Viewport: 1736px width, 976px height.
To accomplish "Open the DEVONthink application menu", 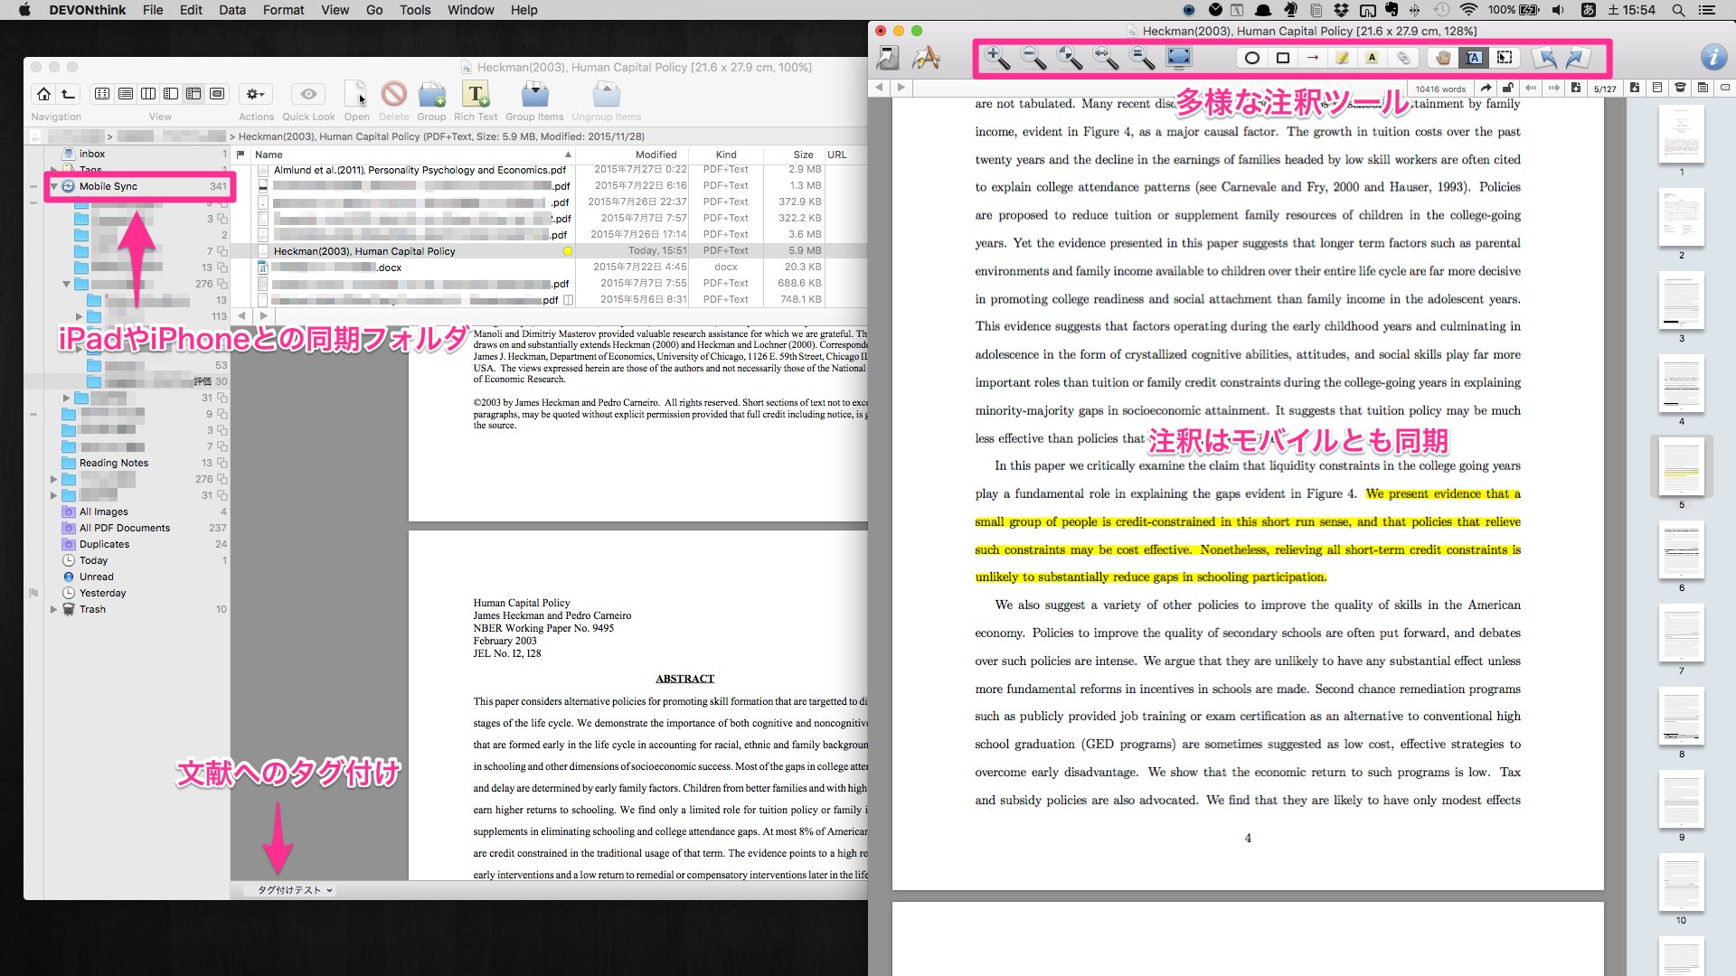I will (x=87, y=10).
